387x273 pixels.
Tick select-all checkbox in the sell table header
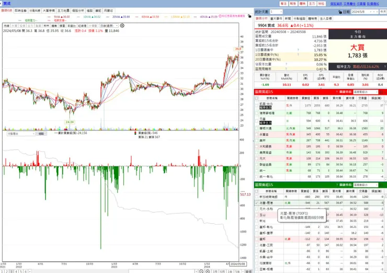pyautogui.click(x=257, y=191)
